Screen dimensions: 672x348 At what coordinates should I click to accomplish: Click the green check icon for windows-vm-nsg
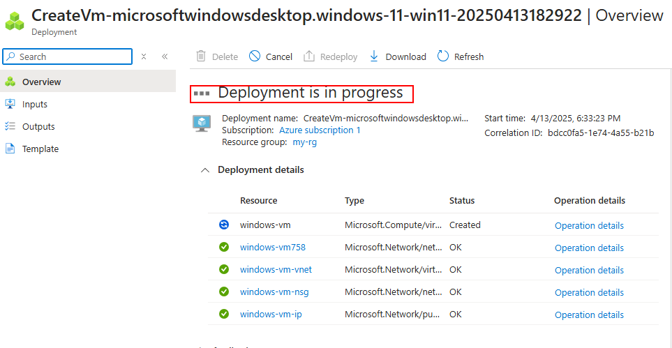[x=224, y=292]
